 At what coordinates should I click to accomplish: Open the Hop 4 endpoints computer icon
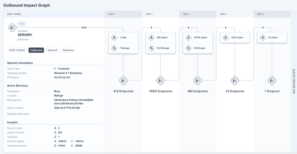click(x=235, y=80)
